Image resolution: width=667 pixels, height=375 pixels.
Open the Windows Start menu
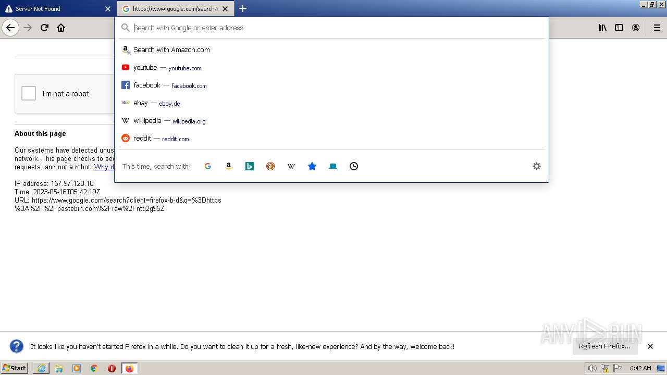click(x=15, y=368)
